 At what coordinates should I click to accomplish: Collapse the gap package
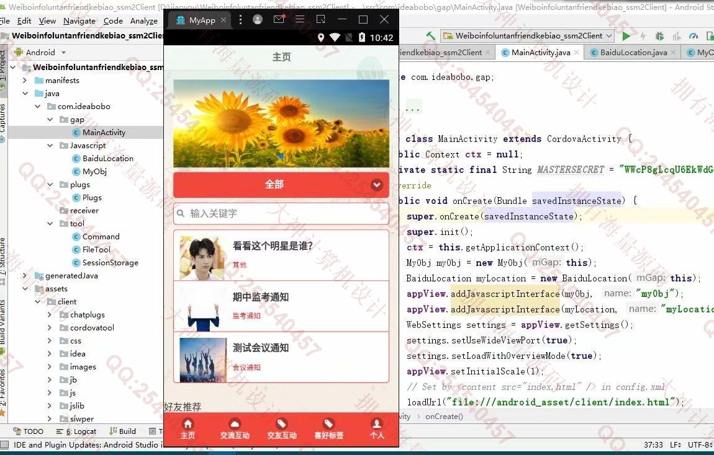(50, 120)
